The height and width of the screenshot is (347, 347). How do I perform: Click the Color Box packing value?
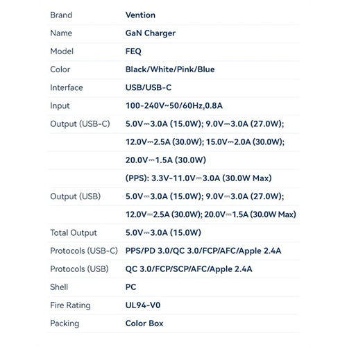[144, 323]
